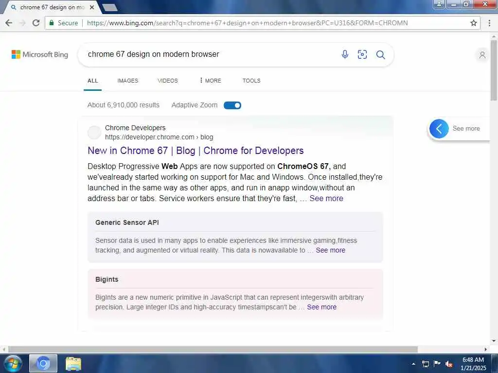Click the Chrome profile button in title bar
Image resolution: width=498 pixels, height=373 pixels.
[439, 4]
